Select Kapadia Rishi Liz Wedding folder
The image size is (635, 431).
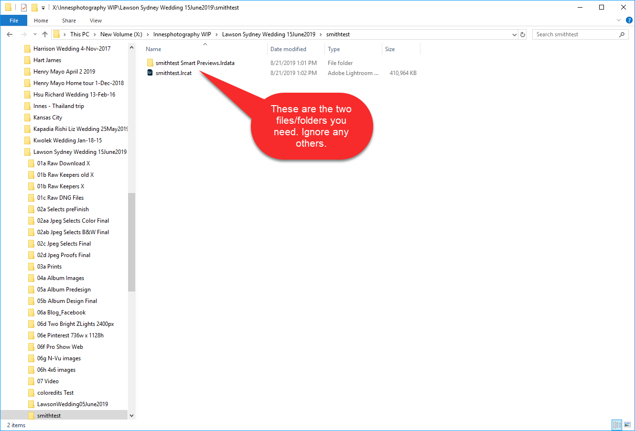(80, 129)
